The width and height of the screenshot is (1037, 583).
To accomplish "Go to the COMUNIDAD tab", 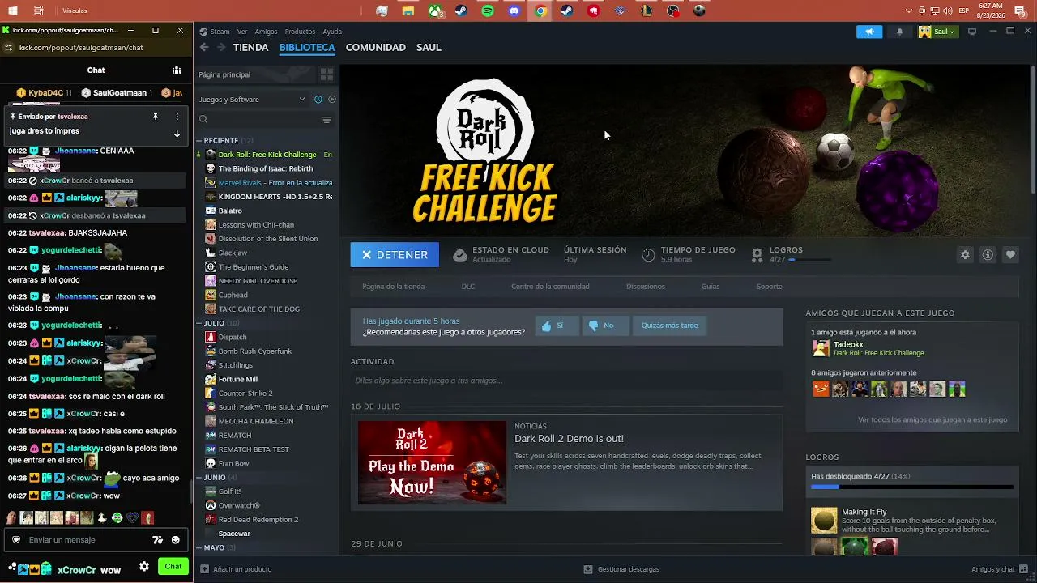I will [x=375, y=47].
